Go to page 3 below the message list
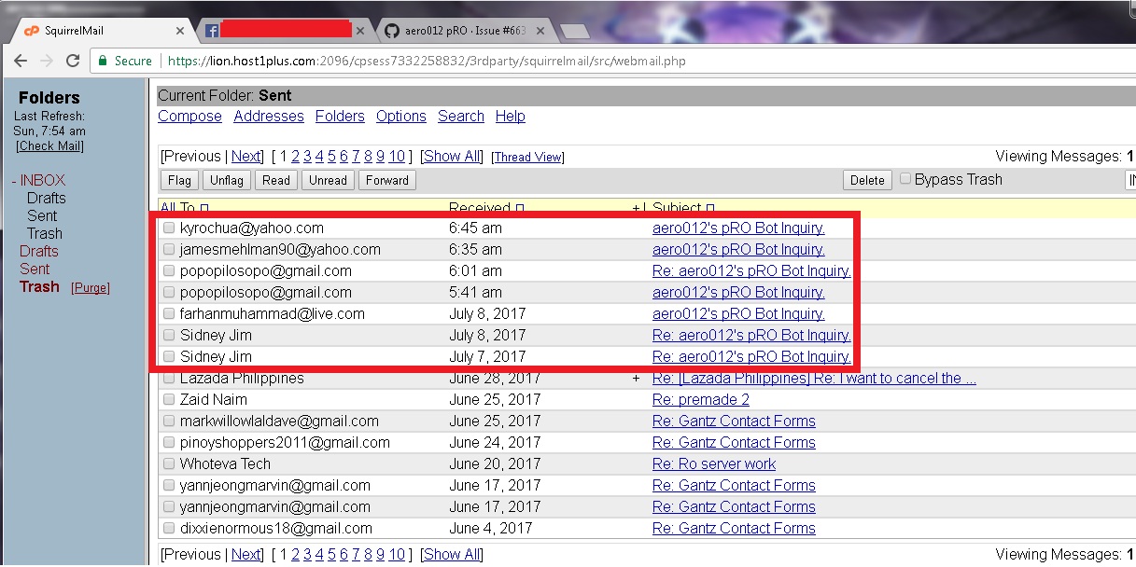 click(x=307, y=554)
